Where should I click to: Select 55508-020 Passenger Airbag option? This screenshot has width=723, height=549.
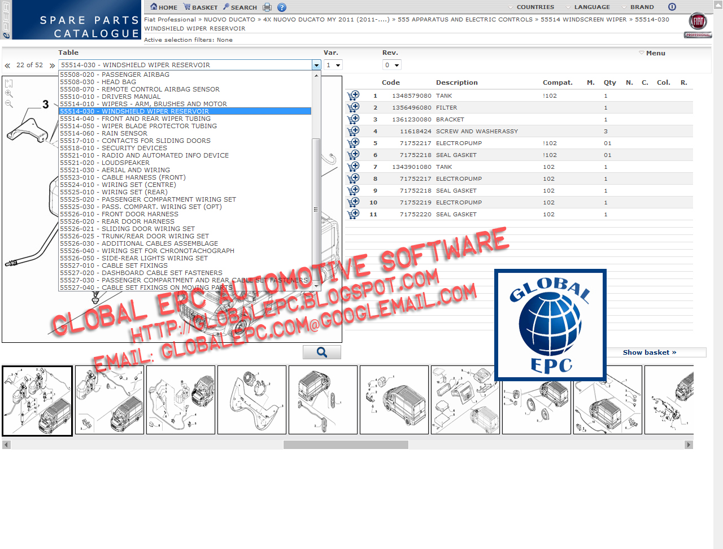pos(185,75)
